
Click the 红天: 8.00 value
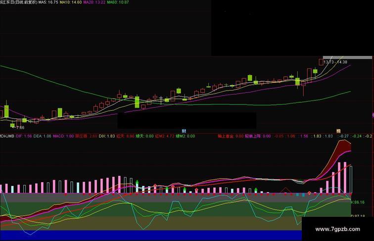[x=126, y=136]
